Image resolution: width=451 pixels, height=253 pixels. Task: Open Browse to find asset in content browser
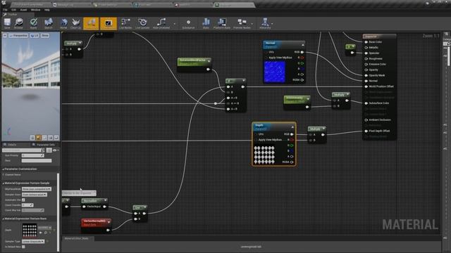19,23
